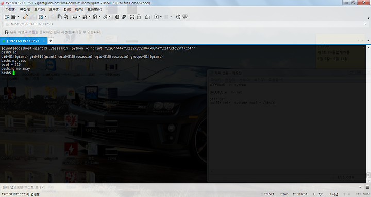Close the 192.168.197.132:23 session tab
371x197 pixels.
(x=44, y=41)
